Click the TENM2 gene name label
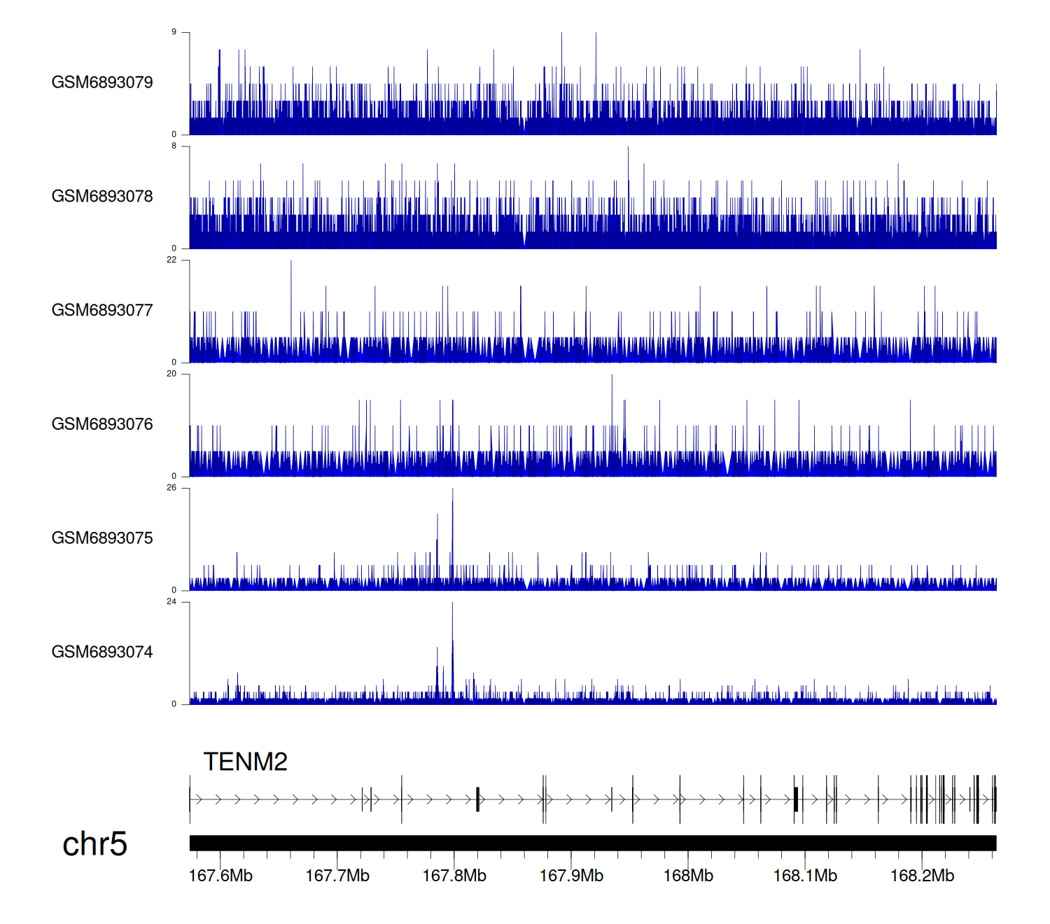1050x924 pixels. [245, 762]
